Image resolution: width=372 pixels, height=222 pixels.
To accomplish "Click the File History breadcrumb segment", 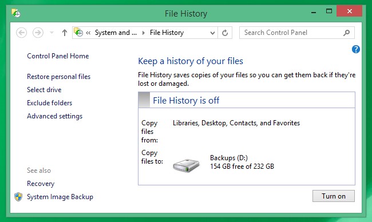I will click(167, 33).
